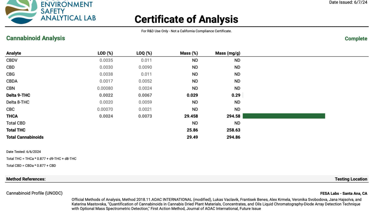Click CBD LOD value 0.0030
The height and width of the screenshot is (211, 375).
click(x=106, y=67)
